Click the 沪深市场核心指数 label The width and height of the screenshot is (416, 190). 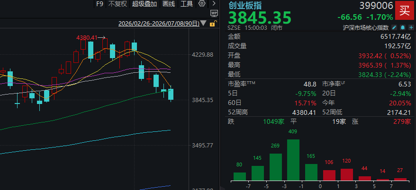tap(366, 27)
